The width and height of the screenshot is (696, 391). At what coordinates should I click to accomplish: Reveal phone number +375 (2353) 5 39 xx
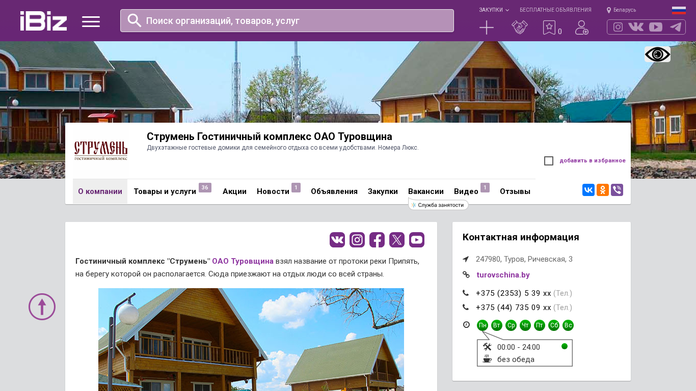(x=514, y=293)
